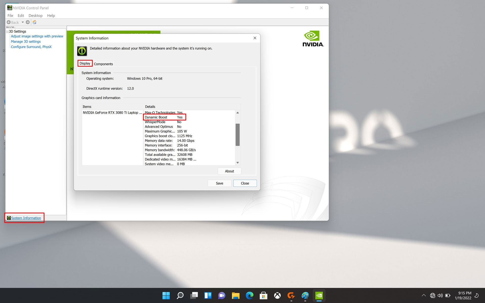
Task: Open File Explorer from taskbar
Action: (x=236, y=295)
